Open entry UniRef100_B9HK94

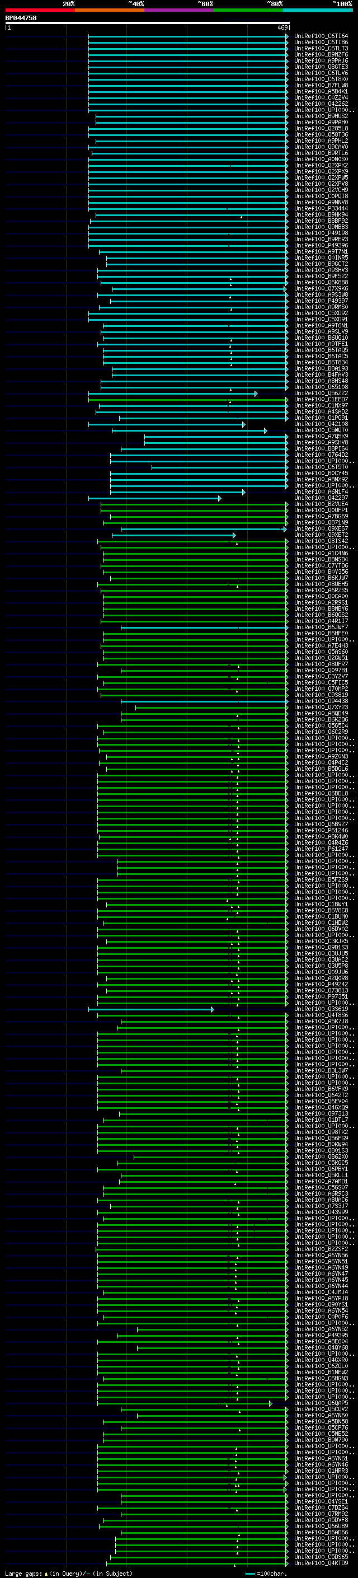pos(321,214)
